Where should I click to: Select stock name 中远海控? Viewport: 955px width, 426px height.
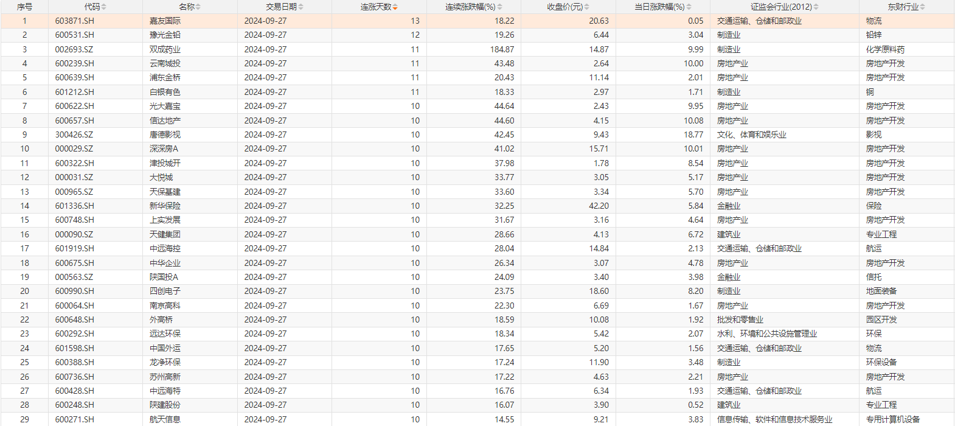click(x=165, y=248)
